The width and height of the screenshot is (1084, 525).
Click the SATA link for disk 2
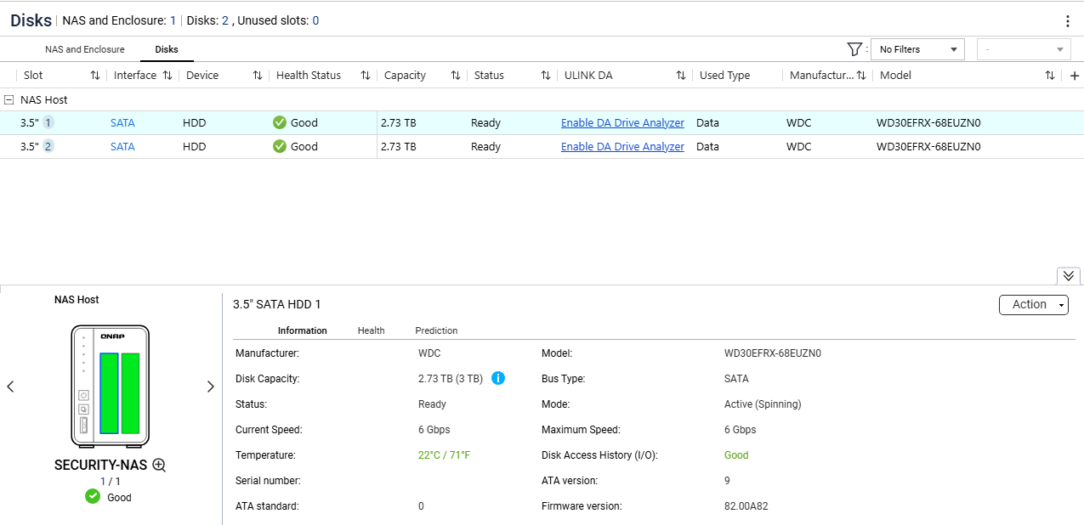(x=122, y=147)
